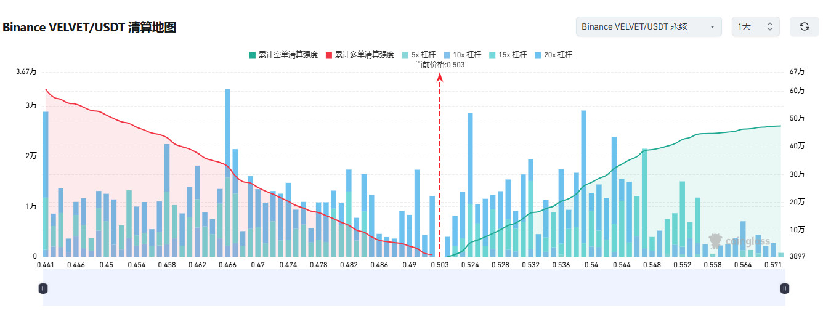
Task: Click the 0.571 x-axis label
Action: click(x=773, y=265)
